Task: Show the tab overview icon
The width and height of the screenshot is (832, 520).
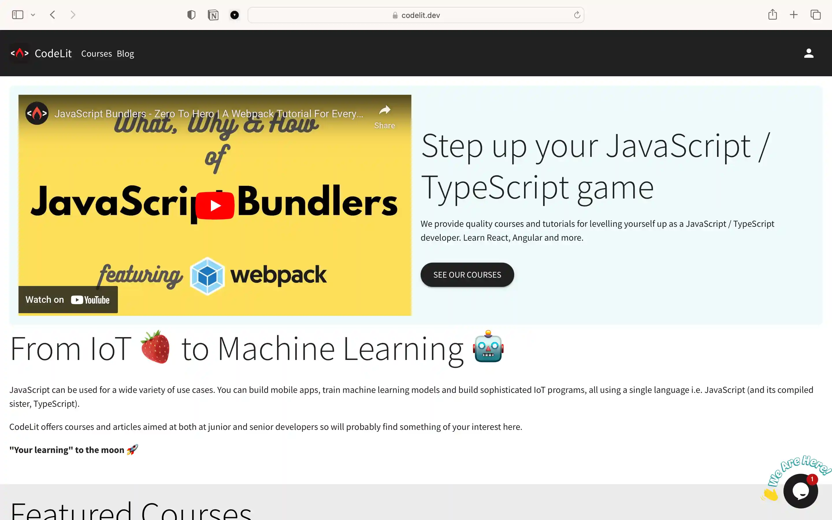Action: pos(815,15)
